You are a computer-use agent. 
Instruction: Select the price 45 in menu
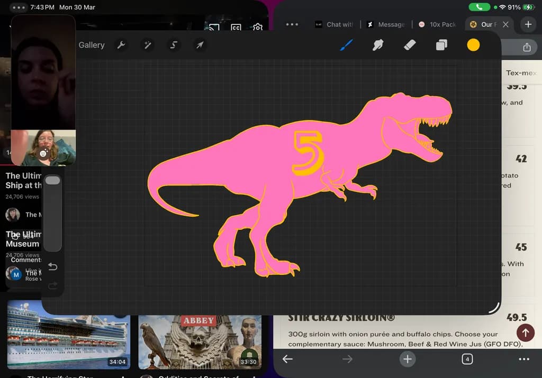[521, 247]
